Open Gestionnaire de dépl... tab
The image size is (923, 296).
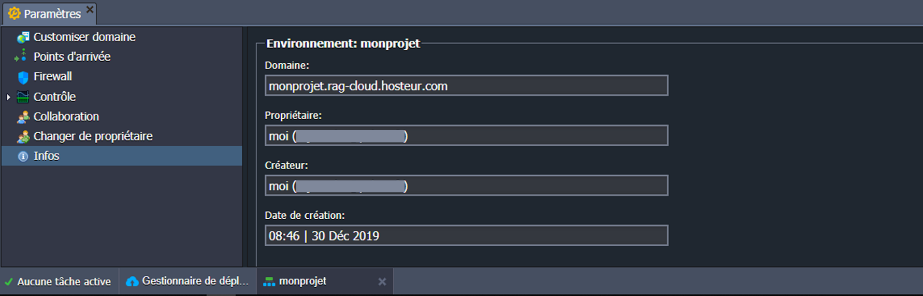195,281
